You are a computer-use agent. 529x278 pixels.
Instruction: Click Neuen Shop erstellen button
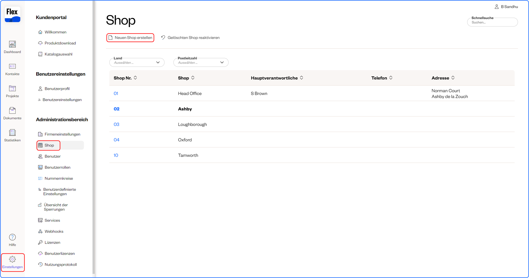click(130, 38)
